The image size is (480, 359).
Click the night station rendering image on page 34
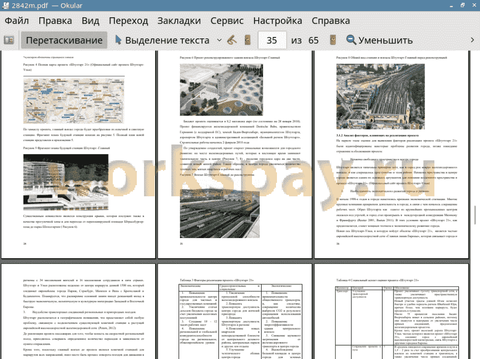tap(66, 182)
